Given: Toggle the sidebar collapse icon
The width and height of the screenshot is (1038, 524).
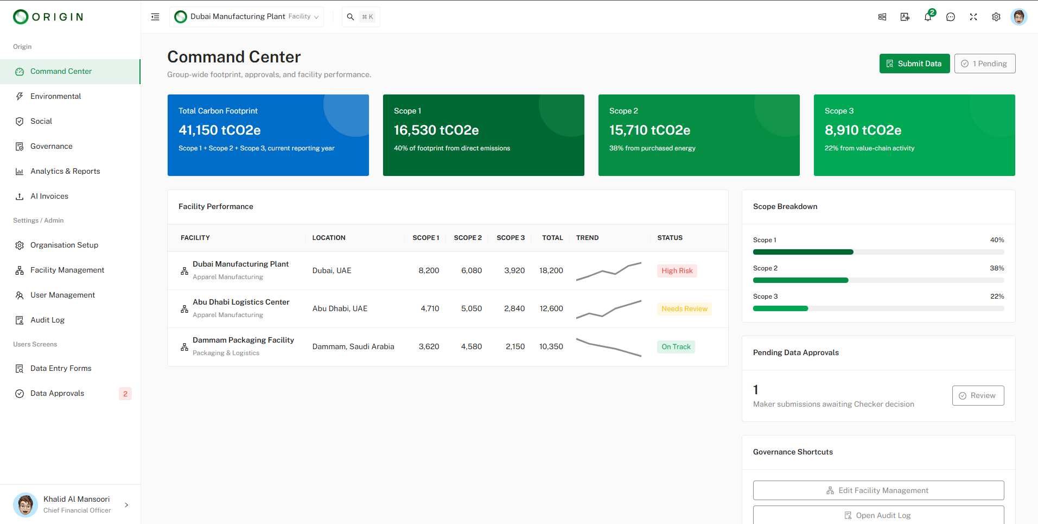Looking at the screenshot, I should tap(155, 17).
